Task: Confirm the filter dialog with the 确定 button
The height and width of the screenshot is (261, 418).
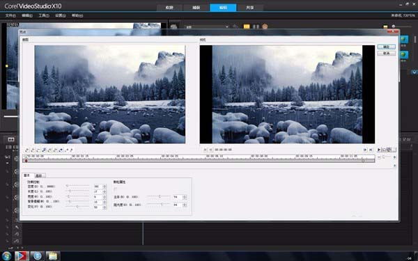Action: (386, 47)
